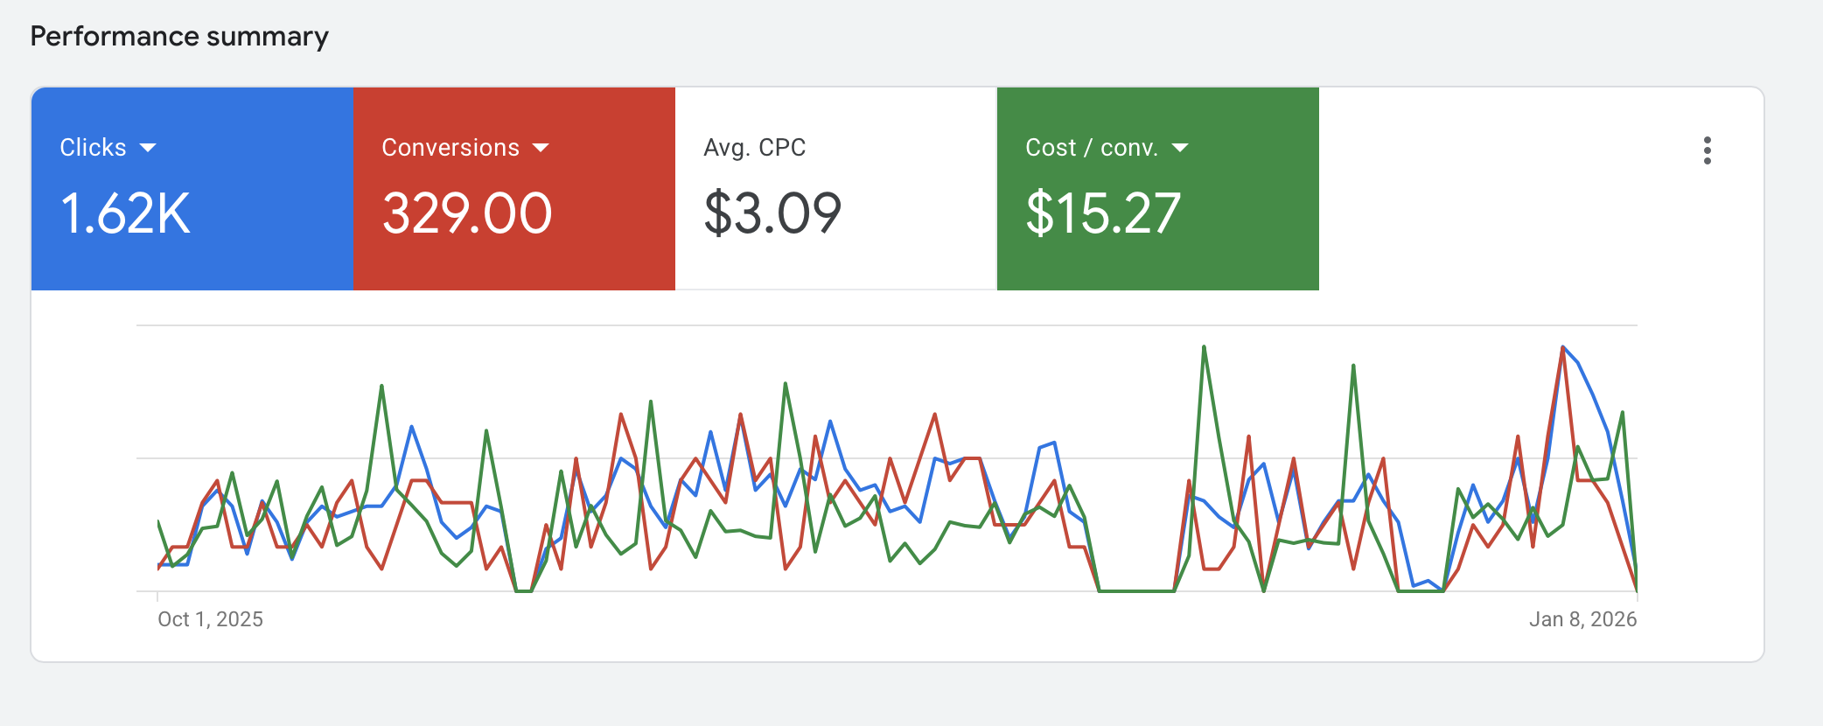Viewport: 1823px width, 726px height.
Task: Click the Oct 1, 2025 start date label
Action: 210,619
